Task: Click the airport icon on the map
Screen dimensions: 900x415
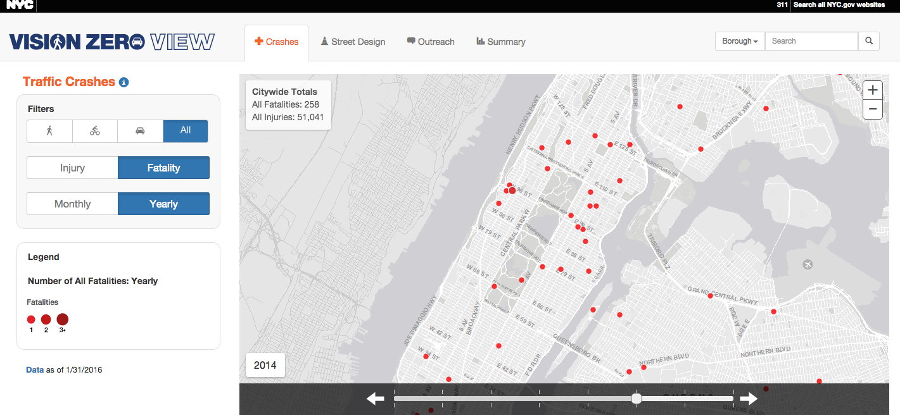Action: click(808, 264)
